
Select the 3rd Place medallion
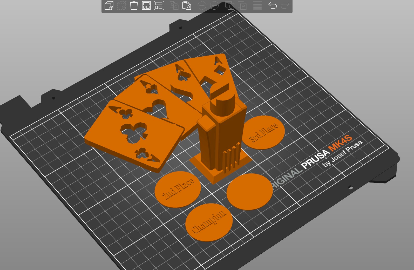coord(263,132)
